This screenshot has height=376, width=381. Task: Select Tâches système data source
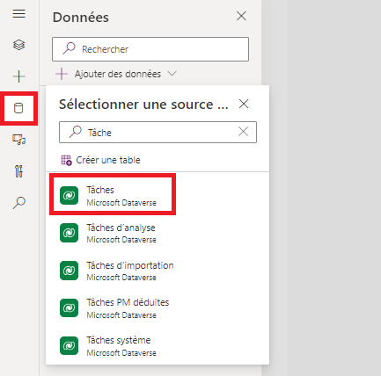158,346
